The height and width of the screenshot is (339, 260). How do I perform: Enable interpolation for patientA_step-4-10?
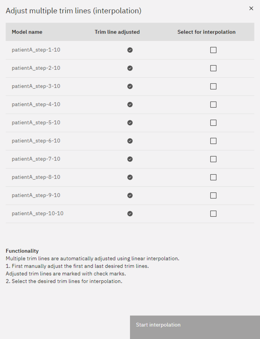pyautogui.click(x=213, y=105)
